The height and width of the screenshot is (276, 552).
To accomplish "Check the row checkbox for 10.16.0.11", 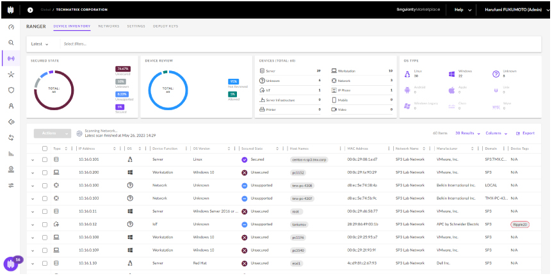I will [45, 211].
